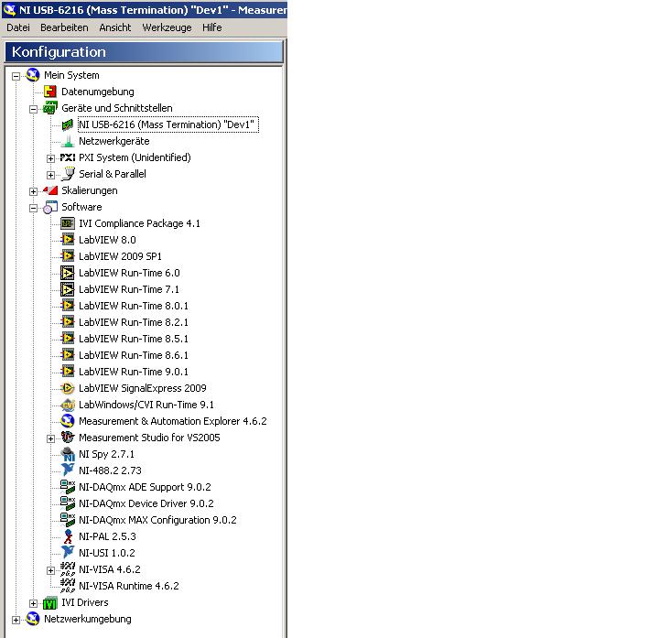Viewport: 659px width, 638px height.
Task: Click the Measurement Studio for VS2005 icon
Action: pyautogui.click(x=67, y=438)
